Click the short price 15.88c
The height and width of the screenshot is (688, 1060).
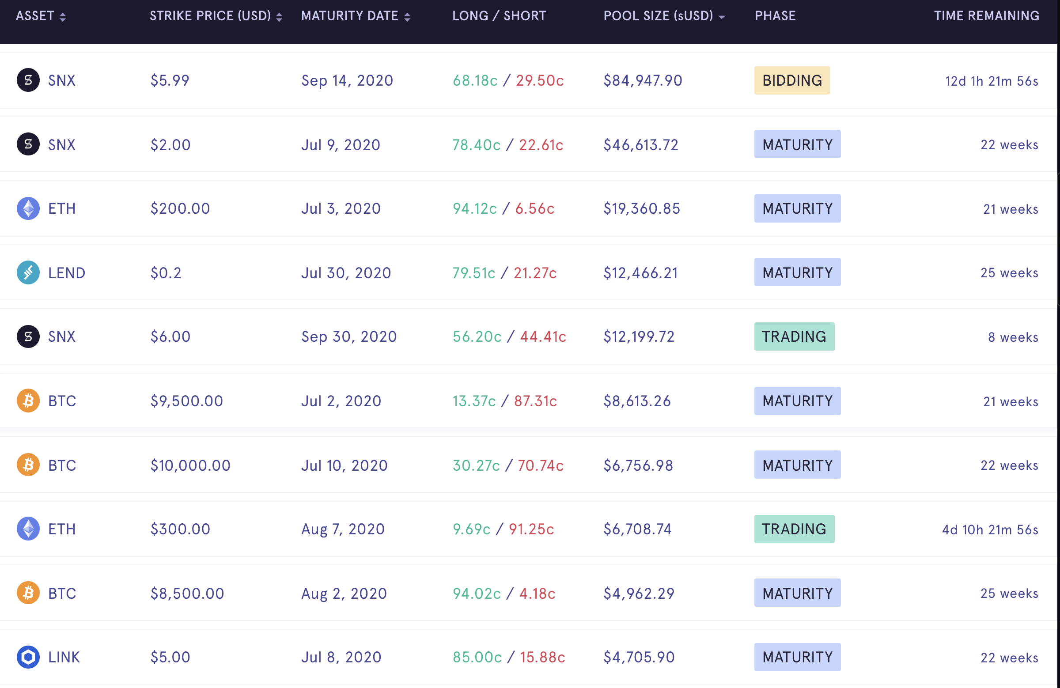click(542, 658)
